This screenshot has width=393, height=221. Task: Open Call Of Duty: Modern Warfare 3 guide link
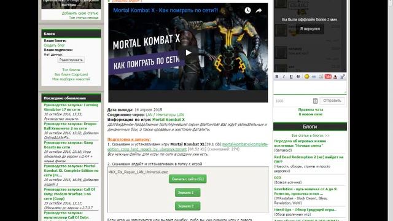[x=69, y=194]
